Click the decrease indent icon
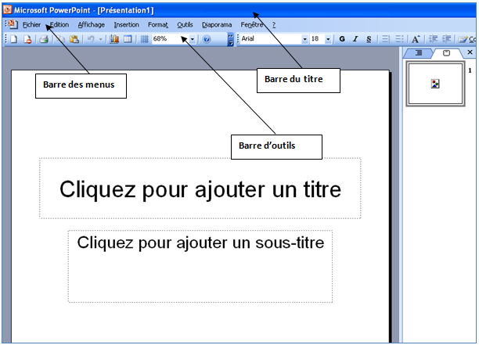The height and width of the screenshot is (345, 479). click(433, 39)
